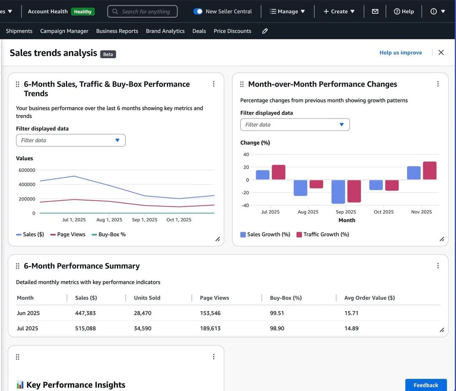Go to Shipments
The height and width of the screenshot is (391, 456).
19,31
